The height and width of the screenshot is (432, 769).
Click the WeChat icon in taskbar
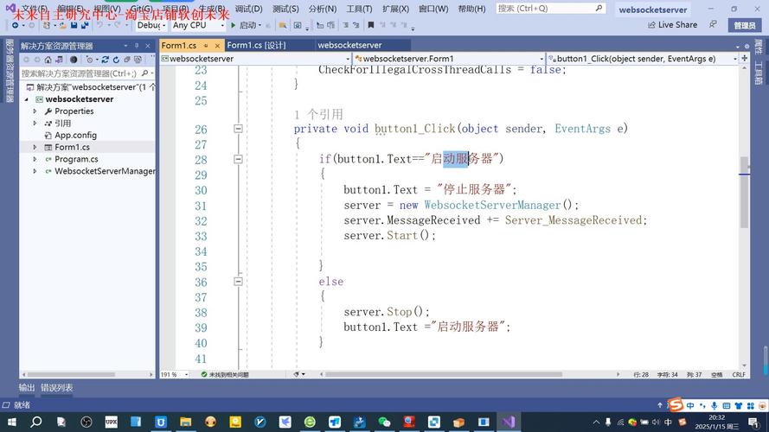[x=384, y=422]
